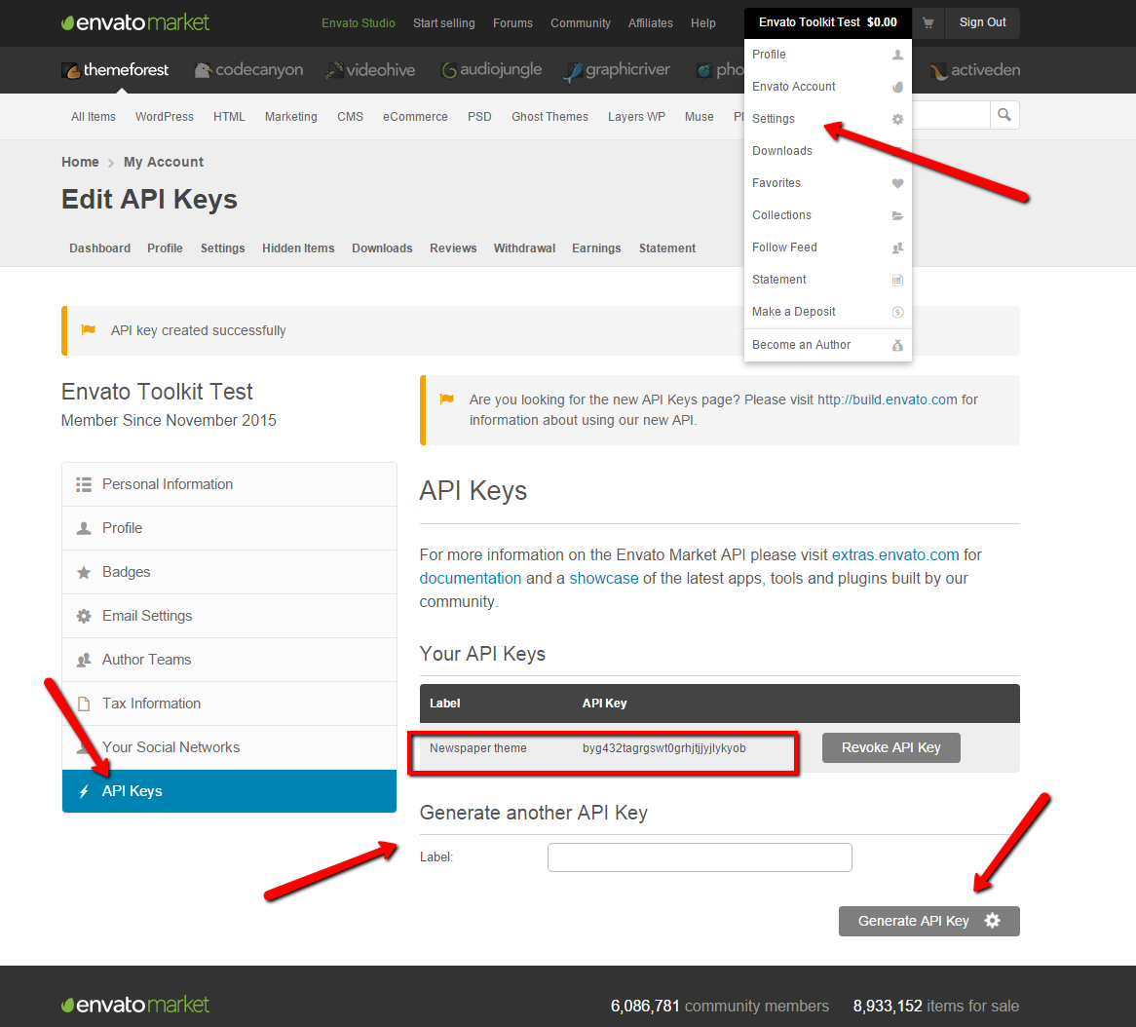Viewport: 1136px width, 1027px height.
Task: Click the Make a Deposit dollar icon
Action: (x=897, y=313)
